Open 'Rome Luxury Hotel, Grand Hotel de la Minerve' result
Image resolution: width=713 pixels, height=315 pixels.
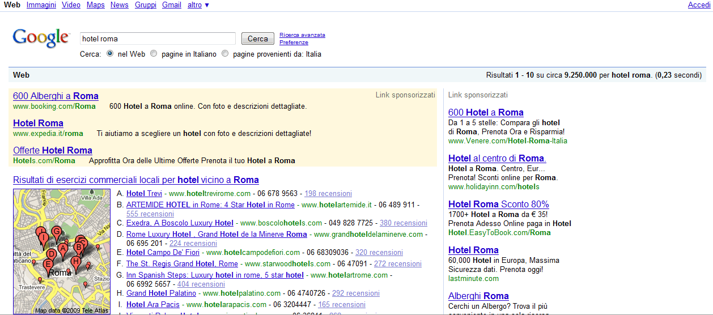tap(217, 235)
